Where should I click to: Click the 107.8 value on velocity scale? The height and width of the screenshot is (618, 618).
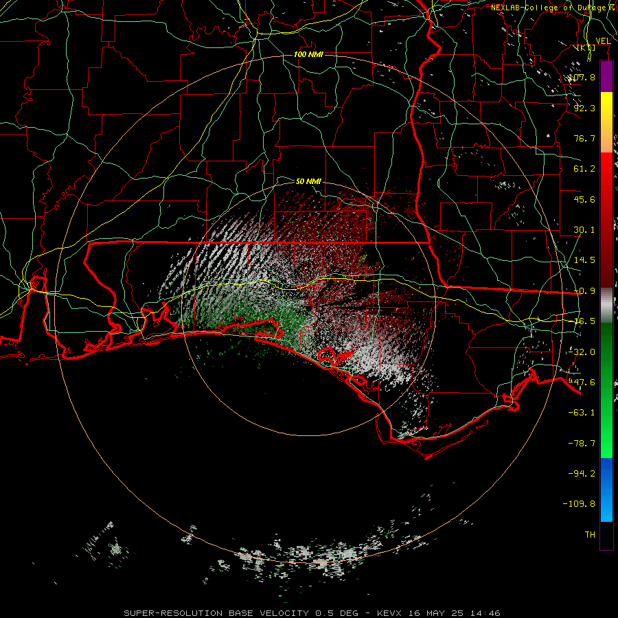(x=582, y=77)
